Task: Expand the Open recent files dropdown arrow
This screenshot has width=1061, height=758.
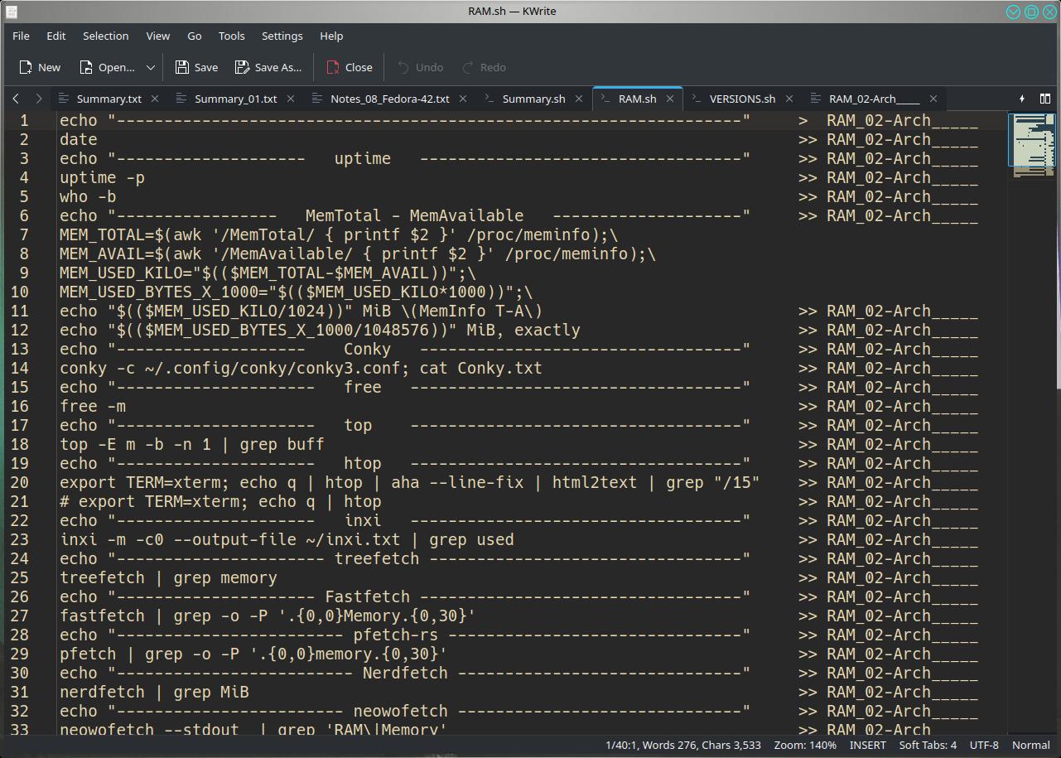Action: pyautogui.click(x=151, y=67)
